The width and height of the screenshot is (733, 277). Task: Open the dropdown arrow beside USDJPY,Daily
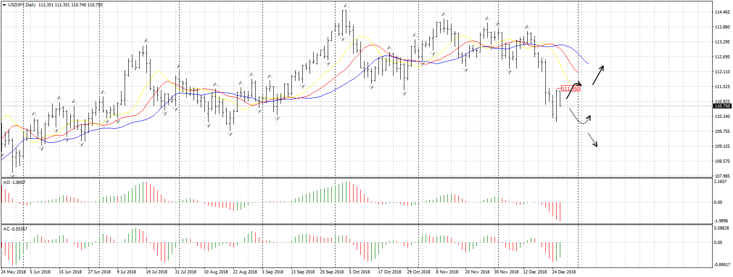pyautogui.click(x=4, y=5)
